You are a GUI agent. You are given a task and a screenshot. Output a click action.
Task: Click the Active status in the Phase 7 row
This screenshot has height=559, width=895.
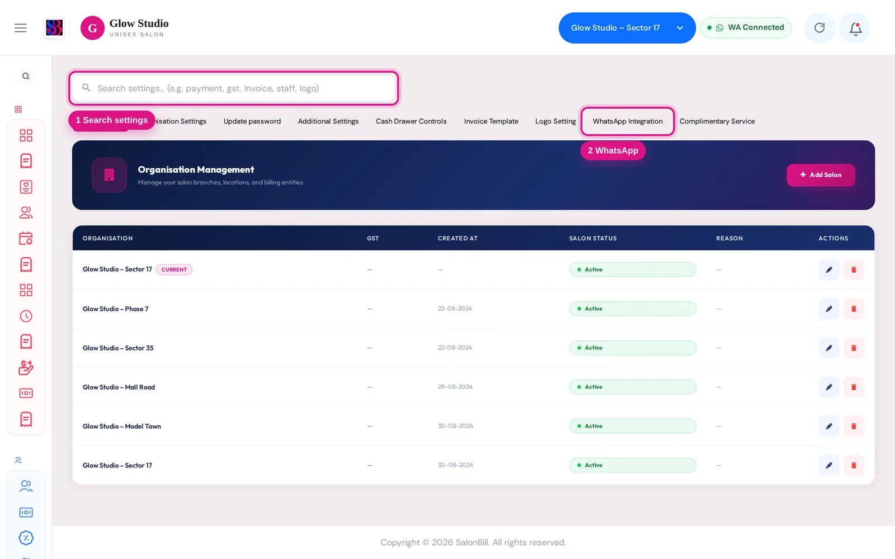click(x=633, y=309)
